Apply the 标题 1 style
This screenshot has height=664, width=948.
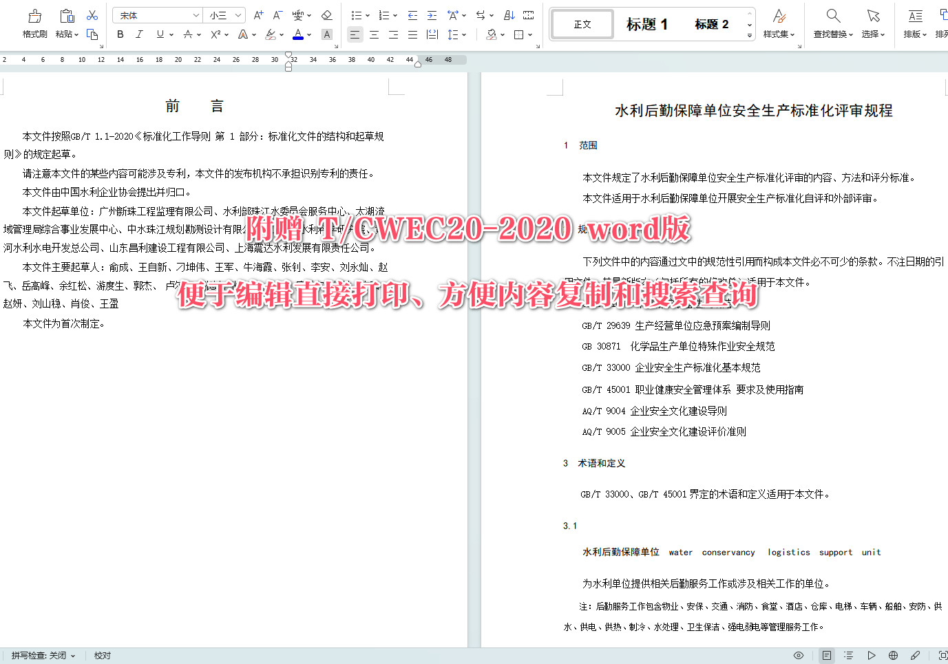click(x=648, y=23)
